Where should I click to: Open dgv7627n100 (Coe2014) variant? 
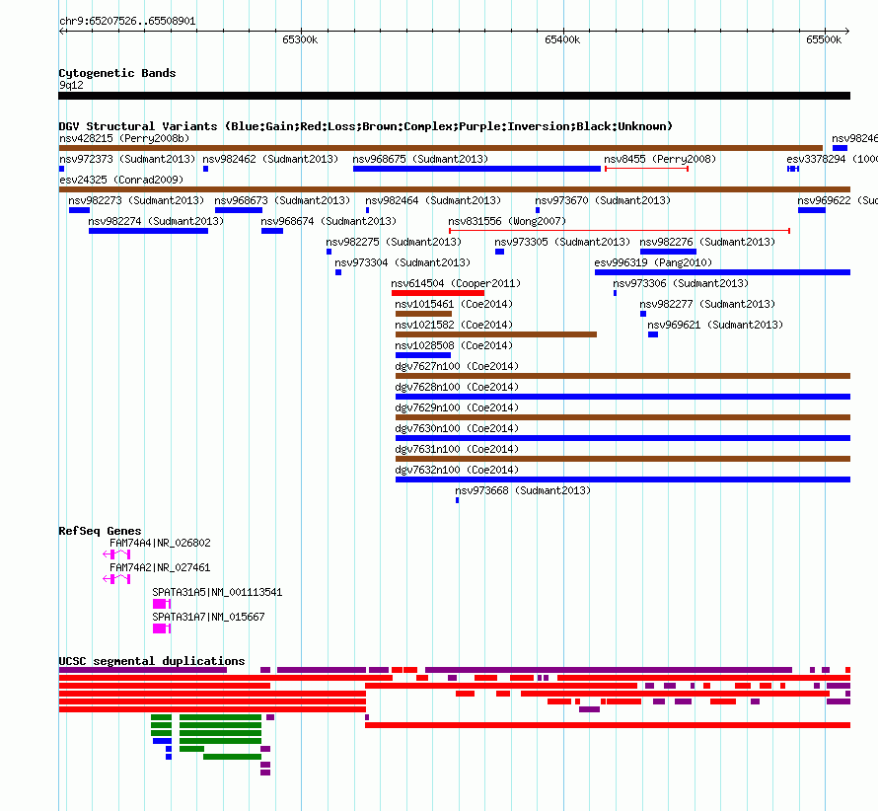(x=622, y=376)
